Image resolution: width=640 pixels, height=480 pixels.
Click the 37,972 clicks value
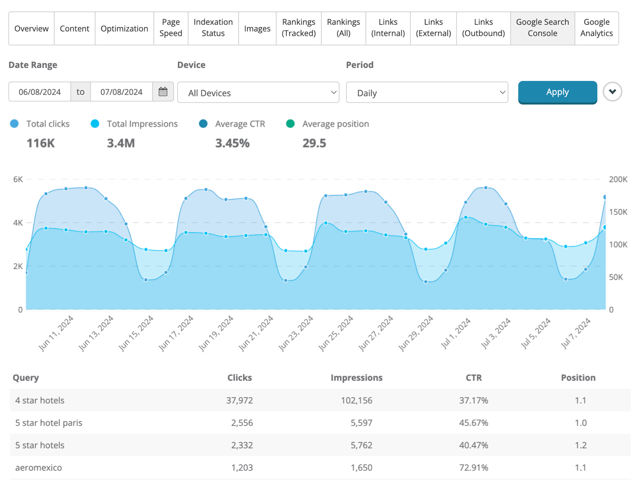240,400
